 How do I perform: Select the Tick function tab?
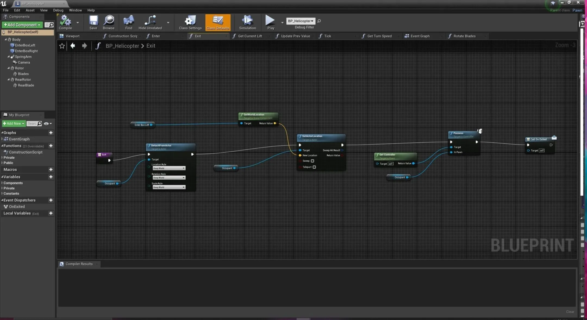[327, 36]
